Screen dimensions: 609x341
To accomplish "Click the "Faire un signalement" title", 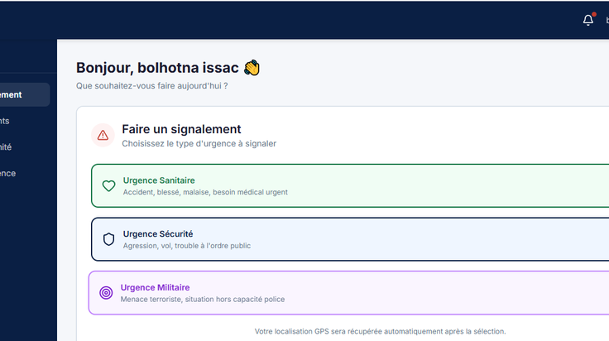I will pos(181,129).
